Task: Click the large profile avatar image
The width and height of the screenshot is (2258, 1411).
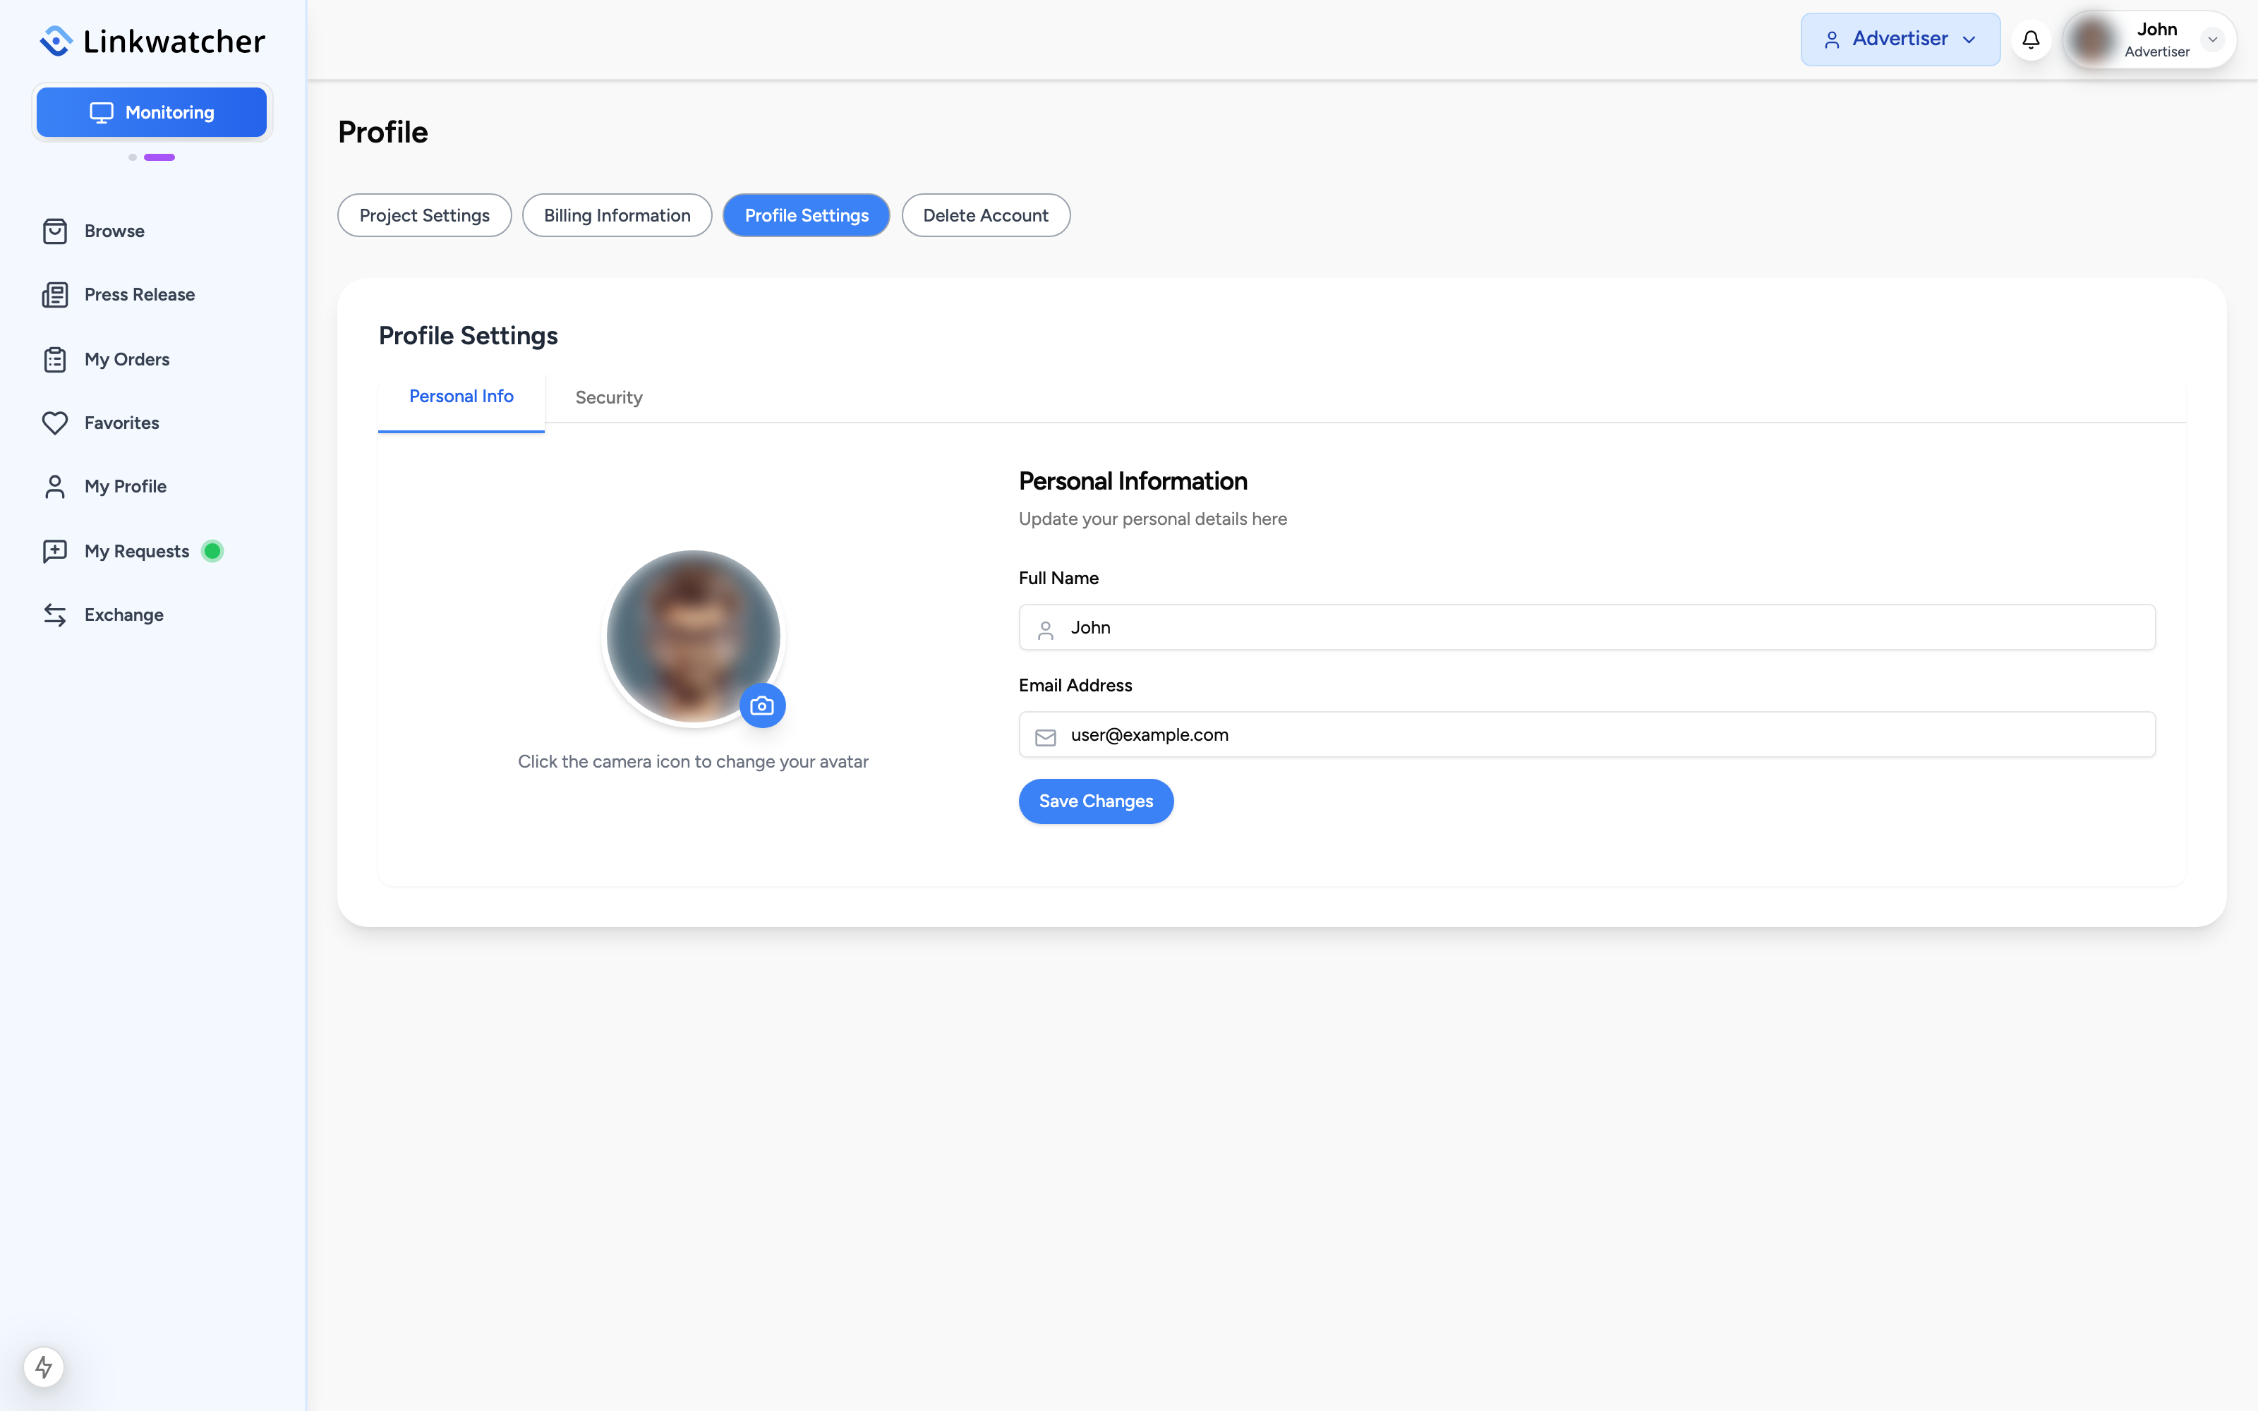Action: 692,636
